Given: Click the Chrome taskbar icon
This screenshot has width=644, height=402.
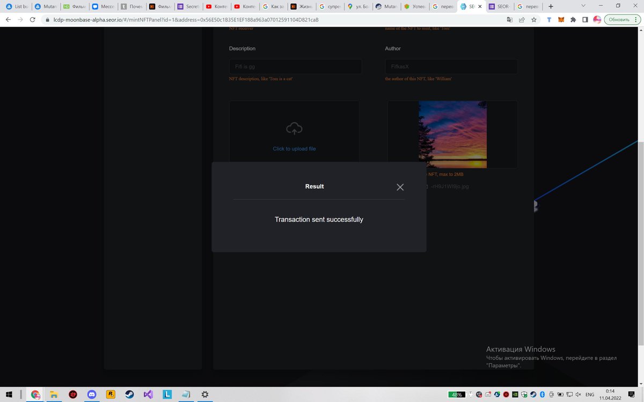Looking at the screenshot, I should pyautogui.click(x=36, y=394).
